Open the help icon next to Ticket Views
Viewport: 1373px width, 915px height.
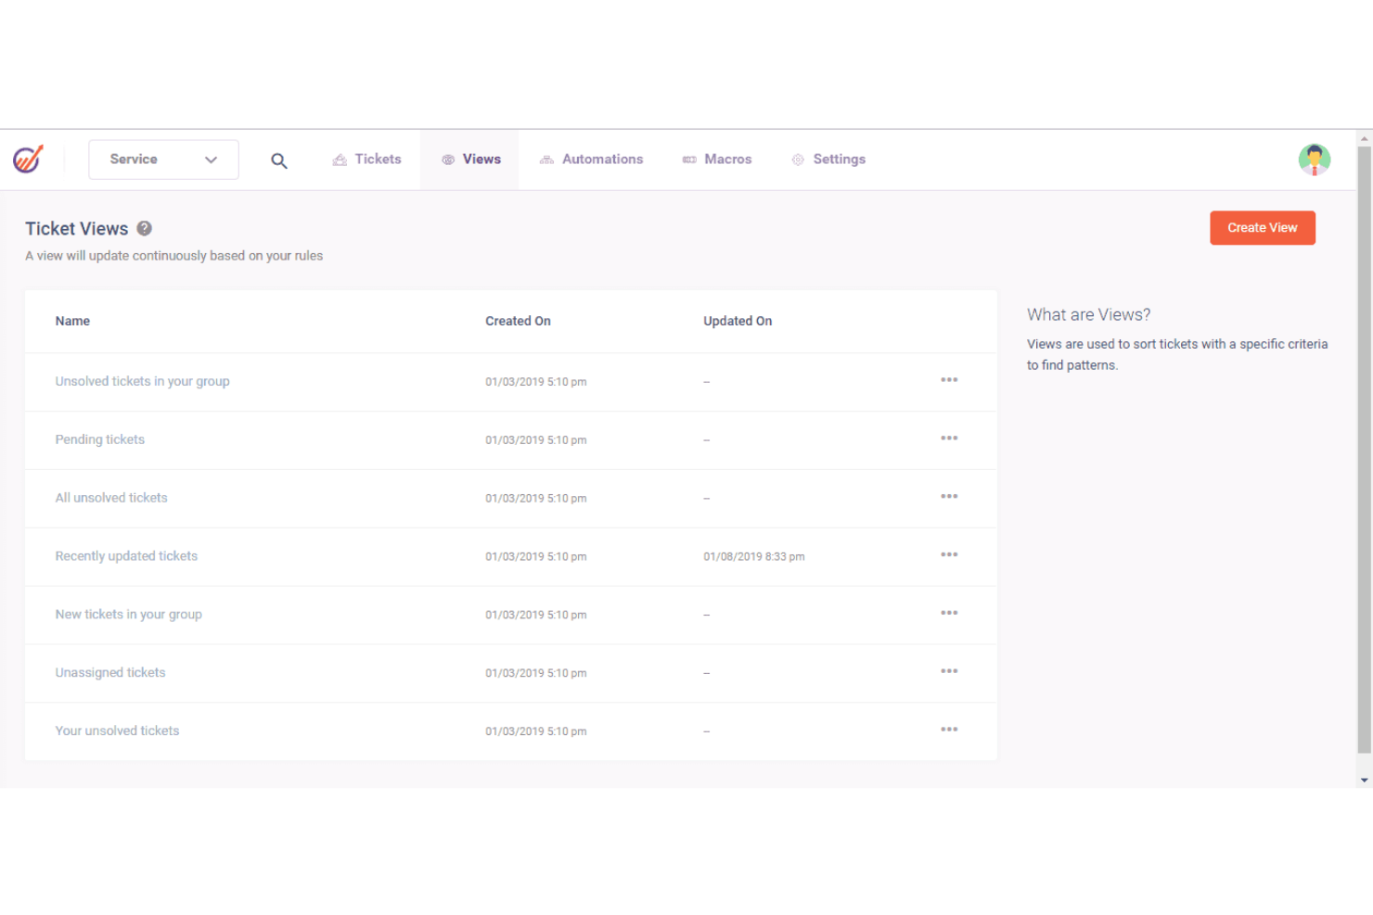[145, 227]
